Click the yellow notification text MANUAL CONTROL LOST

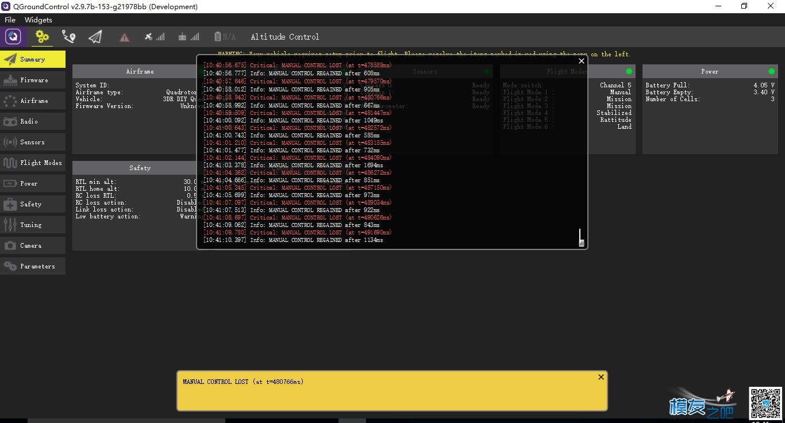243,382
